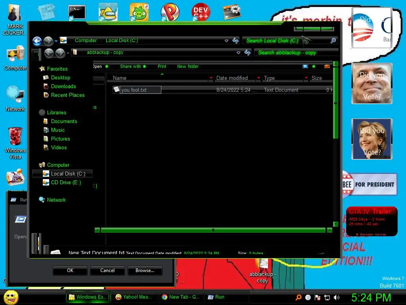
Task: Open Recent Places in Favorites
Action: coord(67,95)
